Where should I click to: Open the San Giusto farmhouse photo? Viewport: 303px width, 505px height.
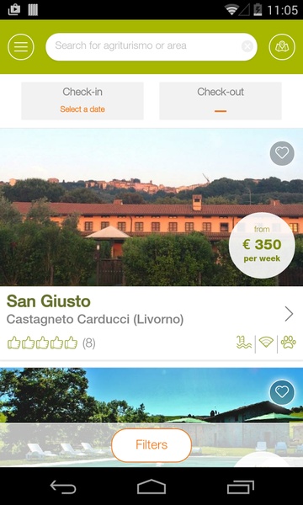151,207
